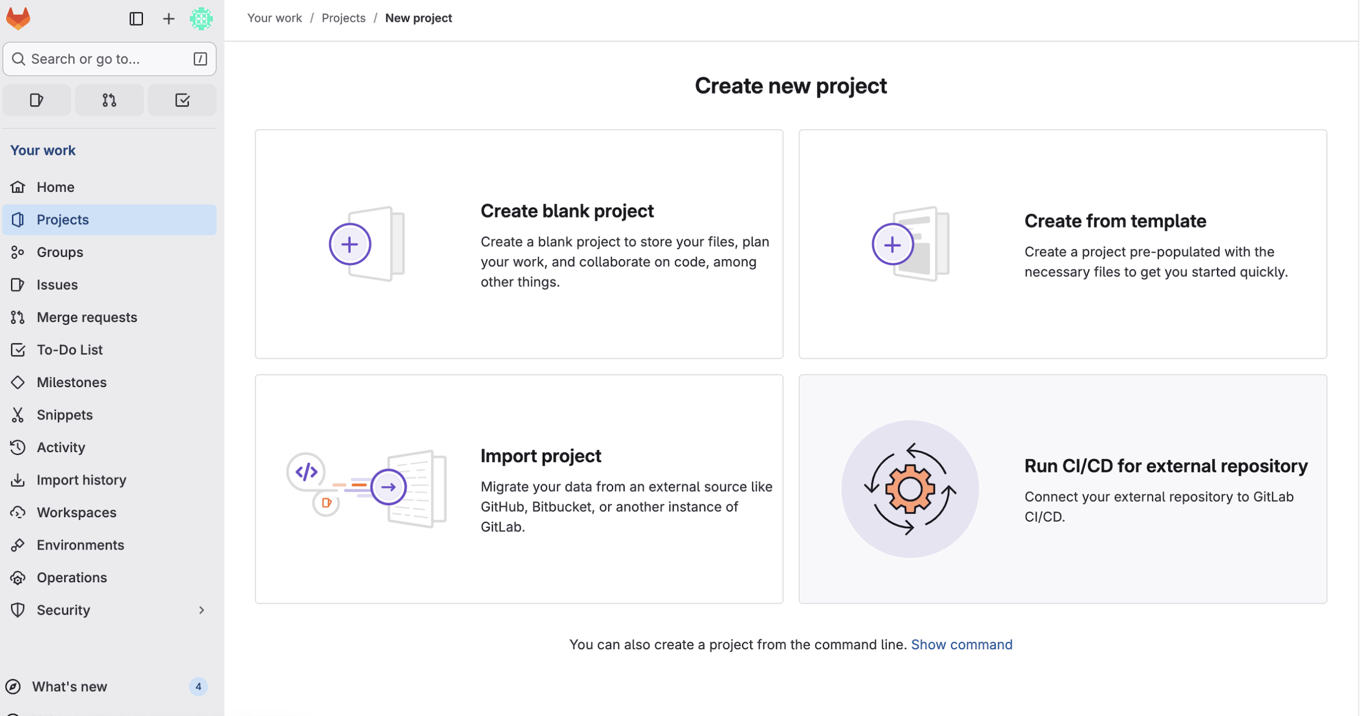Click the Run CI/CD gear illustration
The width and height of the screenshot is (1360, 716).
909,489
